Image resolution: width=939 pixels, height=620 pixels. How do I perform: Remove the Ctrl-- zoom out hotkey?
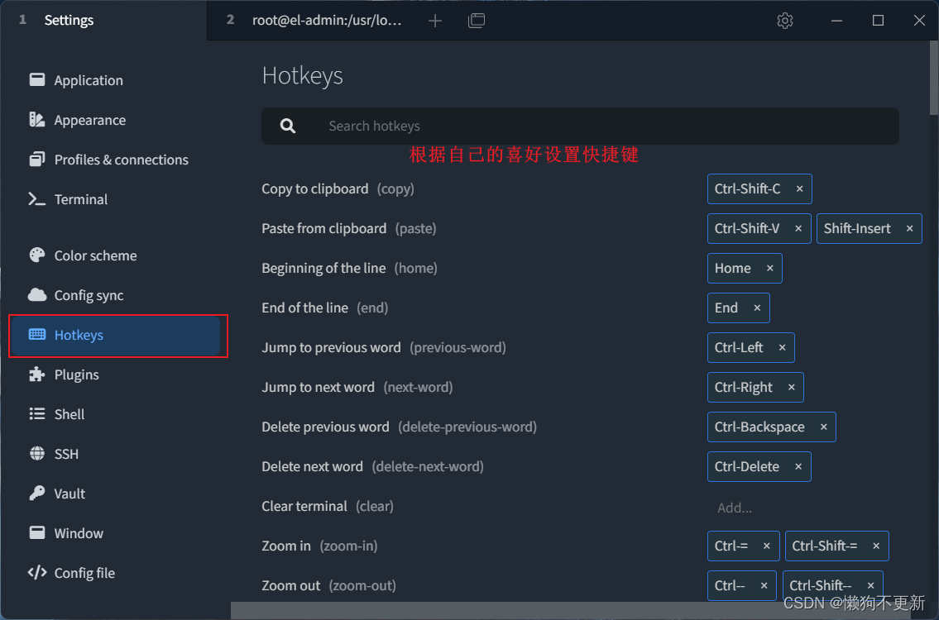pyautogui.click(x=764, y=585)
